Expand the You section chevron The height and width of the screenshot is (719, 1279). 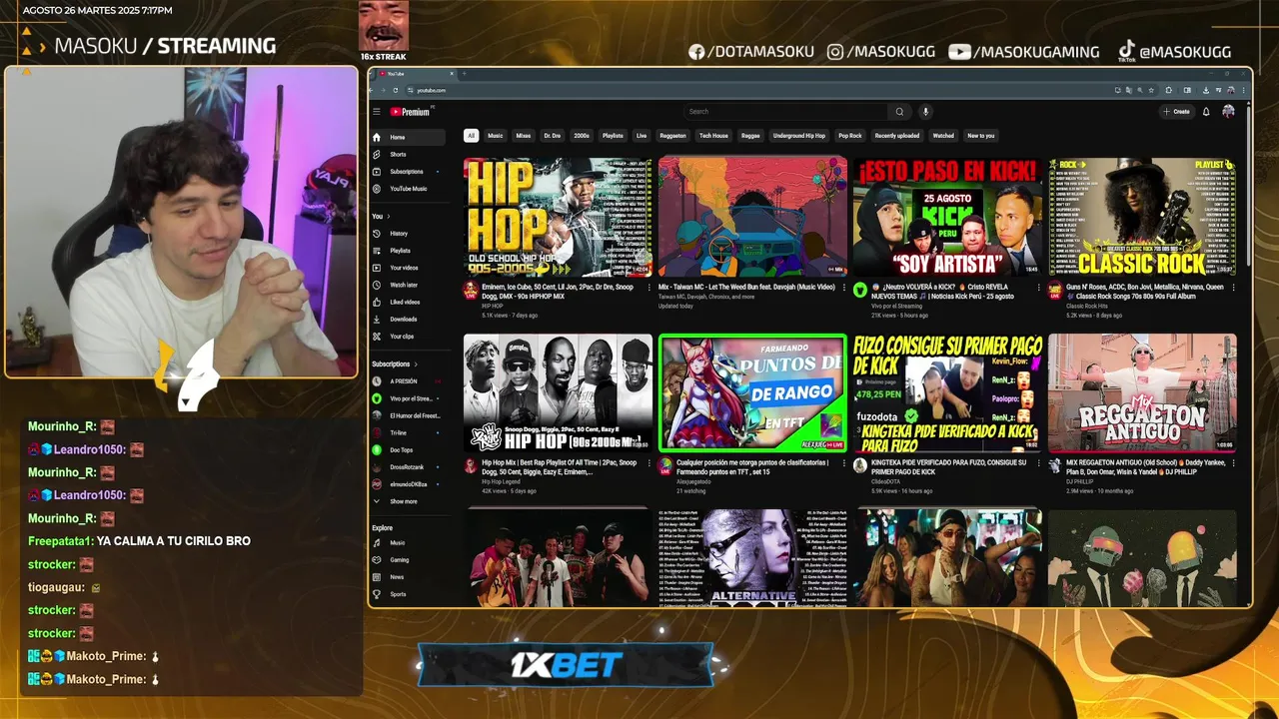(x=389, y=216)
